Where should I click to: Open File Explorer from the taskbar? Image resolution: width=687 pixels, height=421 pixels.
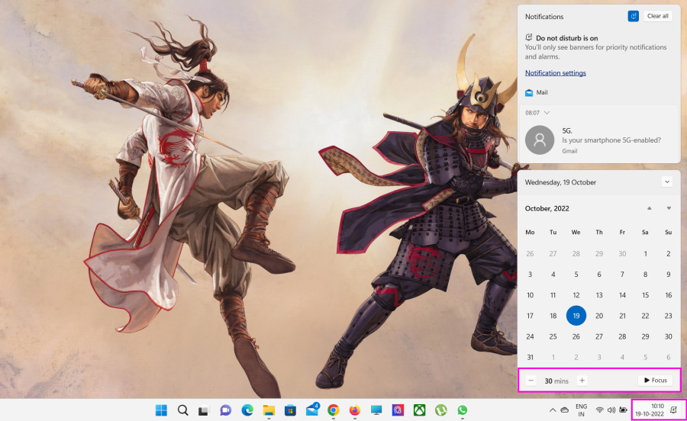[x=269, y=410]
